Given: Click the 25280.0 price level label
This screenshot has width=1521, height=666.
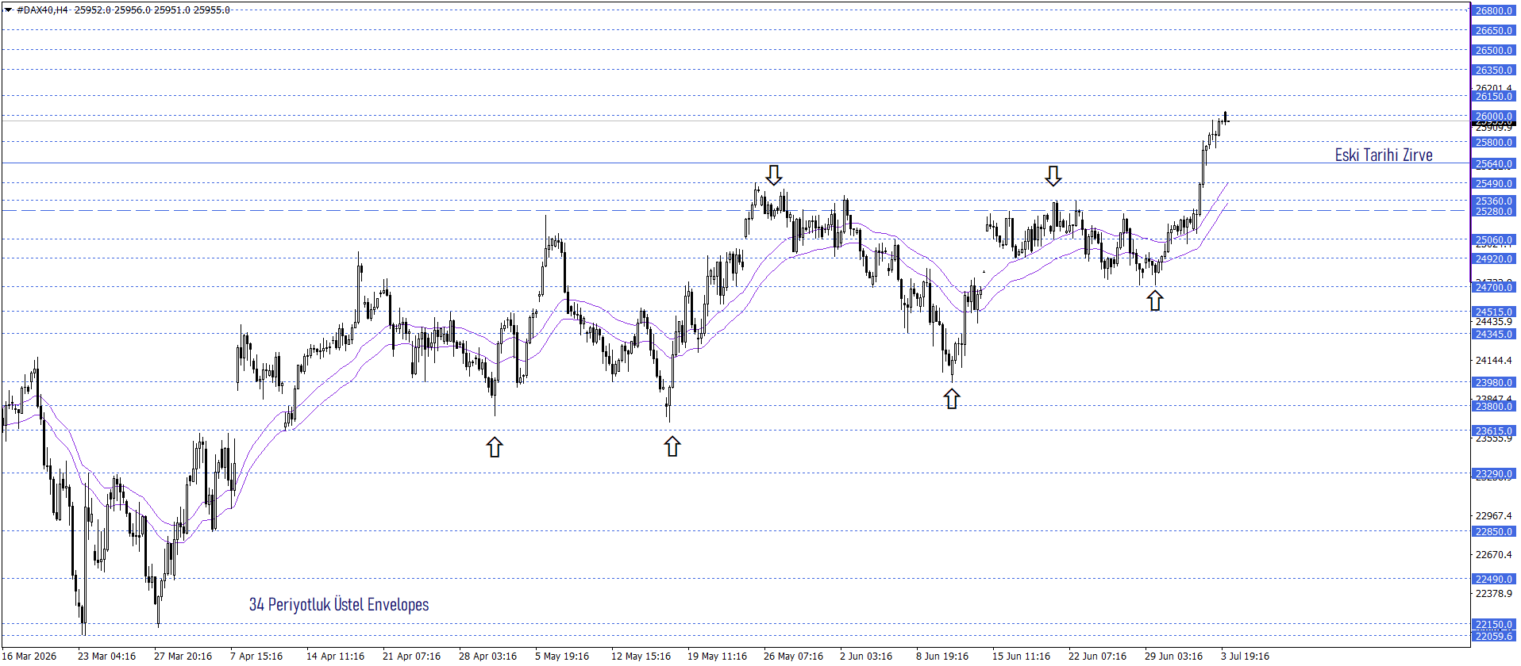Looking at the screenshot, I should [x=1493, y=211].
